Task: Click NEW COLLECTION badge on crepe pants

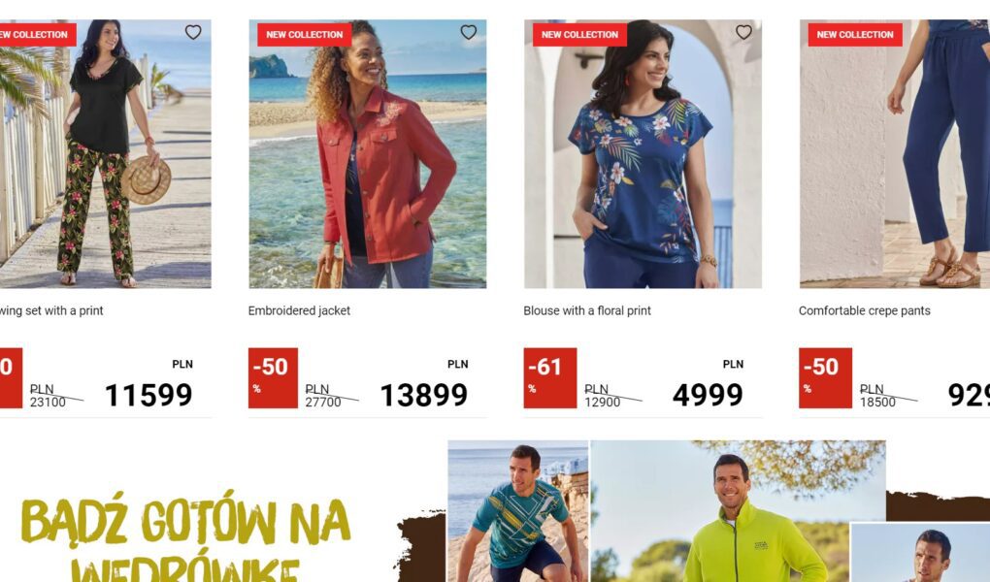Action: (855, 35)
